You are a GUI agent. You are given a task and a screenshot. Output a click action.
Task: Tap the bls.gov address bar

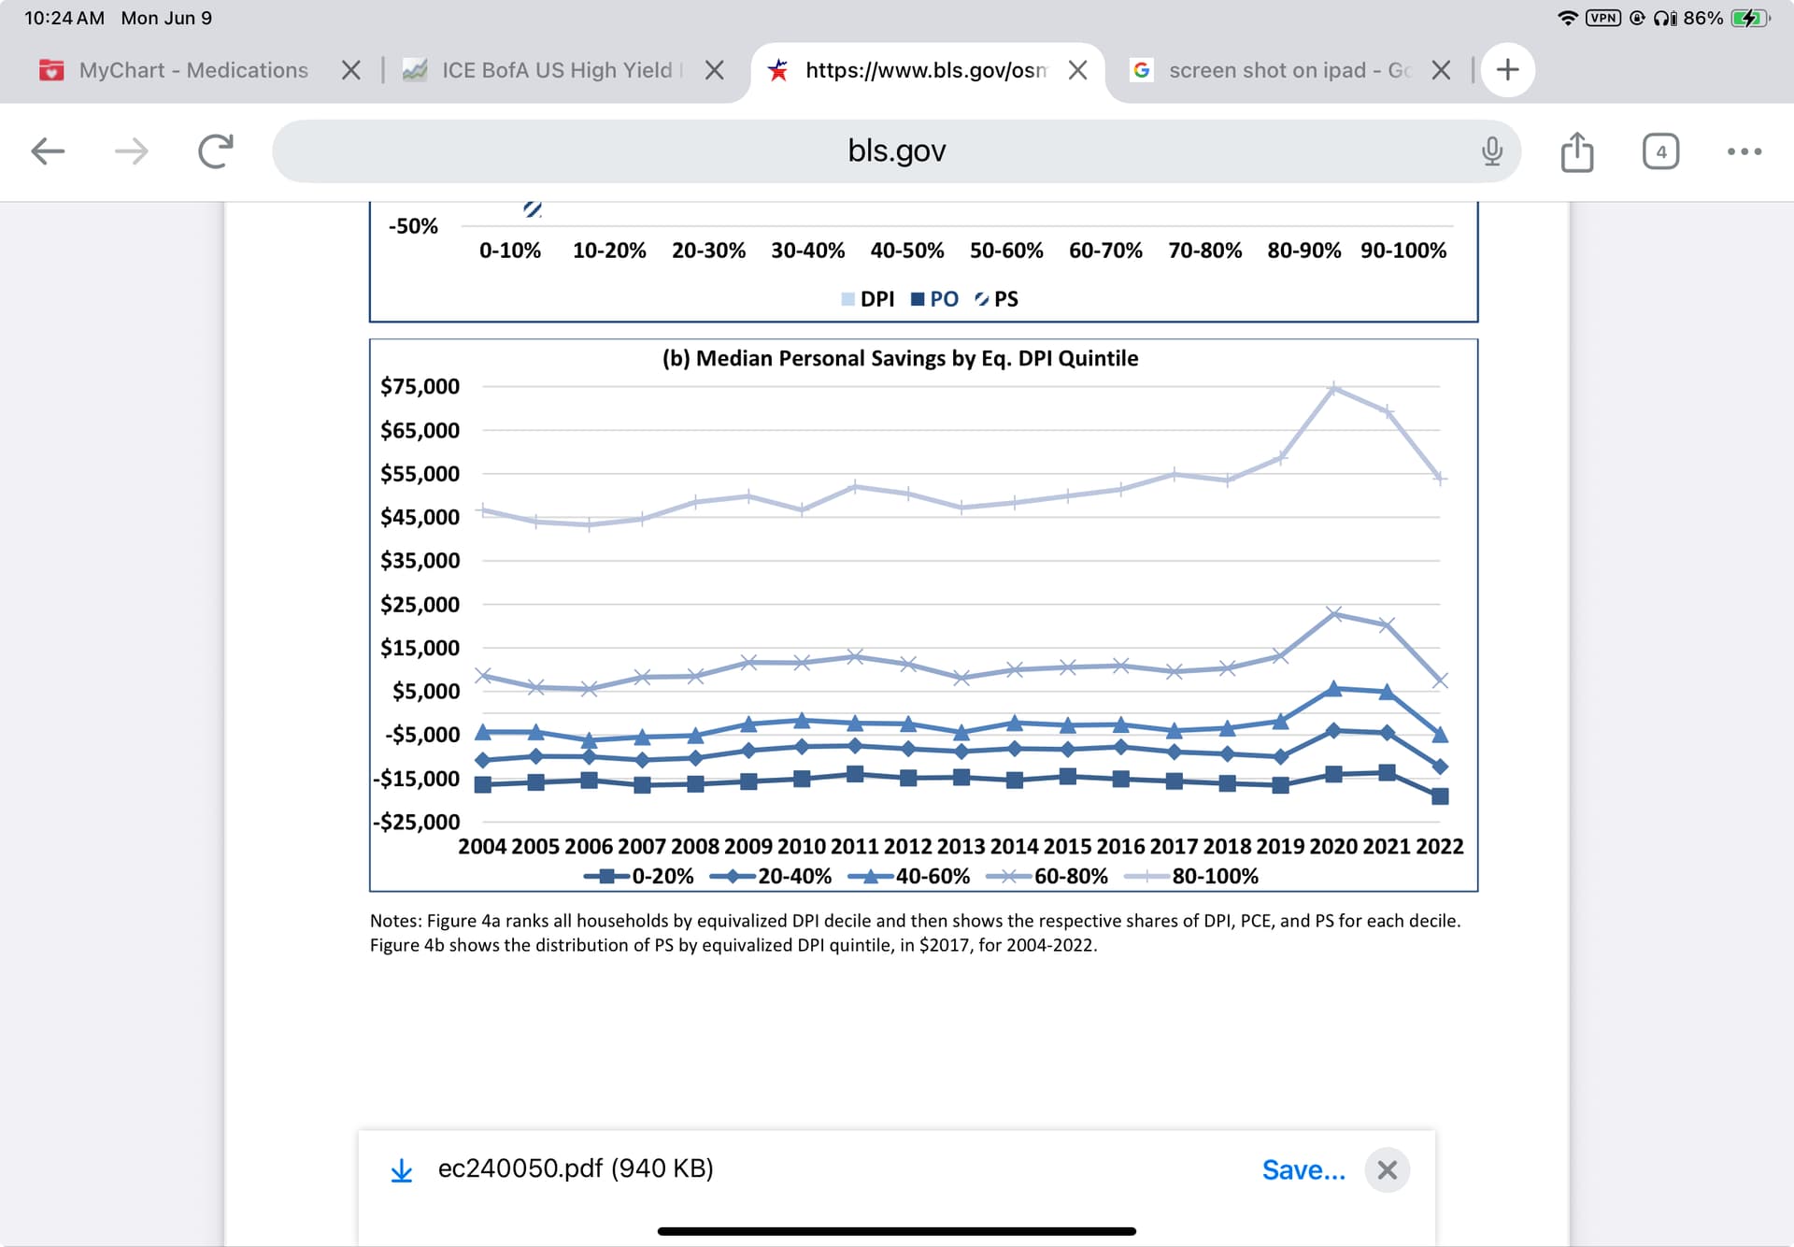(x=895, y=150)
